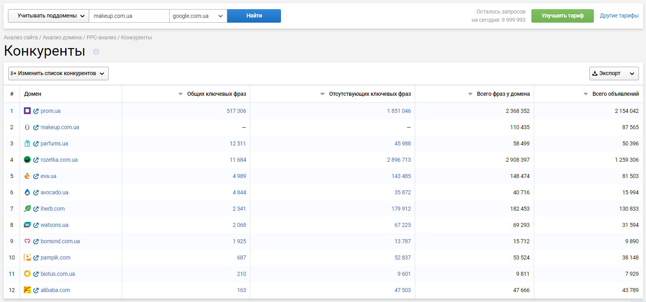Open external link icon for parfums.ua
This screenshot has width=646, height=302.
36,144
